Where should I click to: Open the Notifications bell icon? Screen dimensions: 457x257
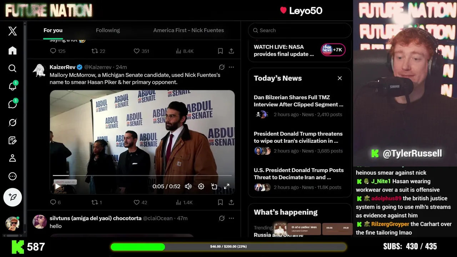pos(12,86)
